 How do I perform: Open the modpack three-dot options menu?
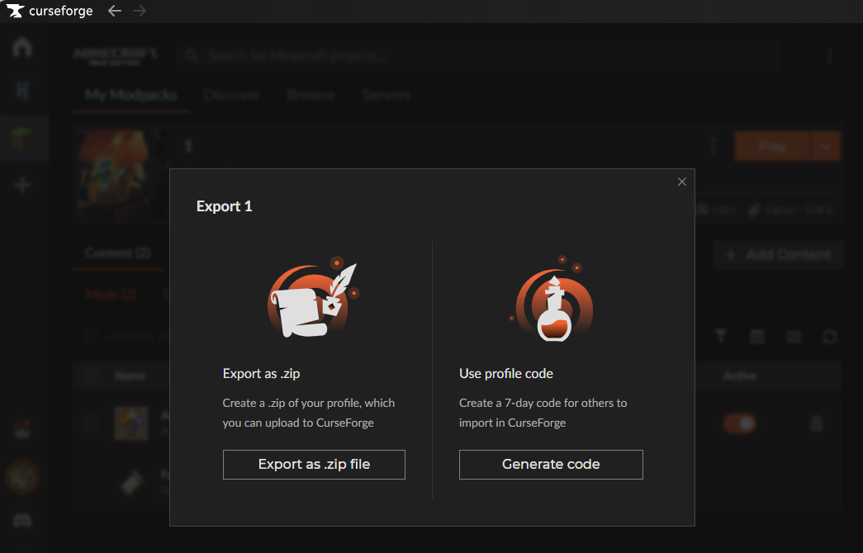point(714,146)
